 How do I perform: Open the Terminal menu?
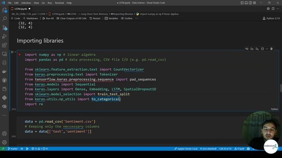click(59, 3)
